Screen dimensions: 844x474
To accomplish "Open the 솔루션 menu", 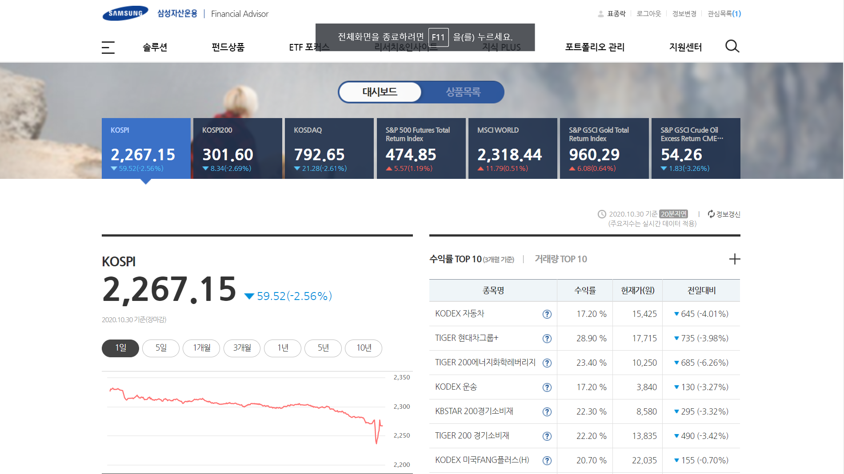I will [x=155, y=47].
